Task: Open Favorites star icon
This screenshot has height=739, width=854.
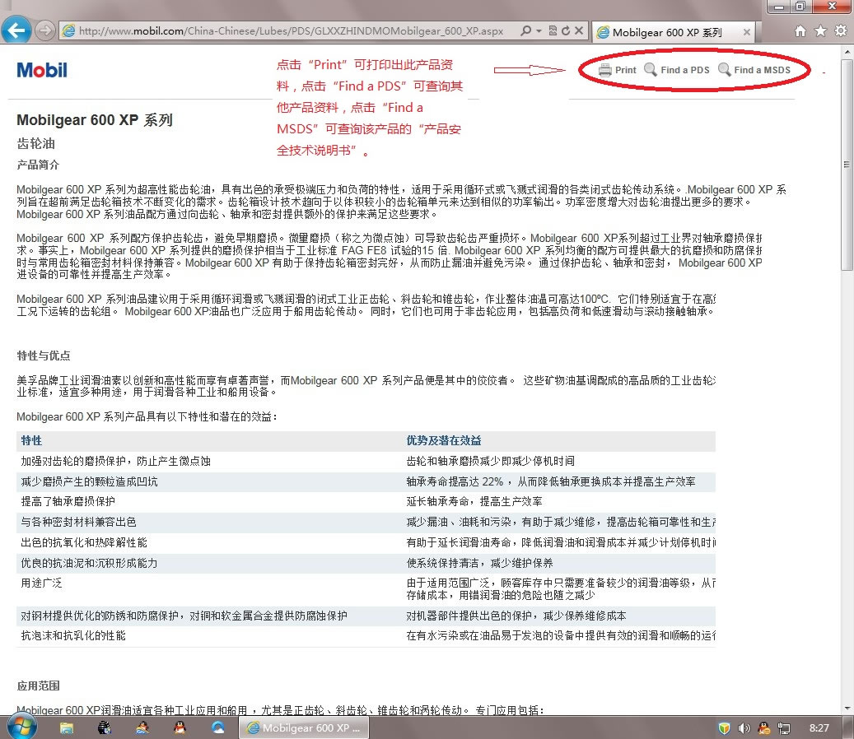Action: click(820, 31)
